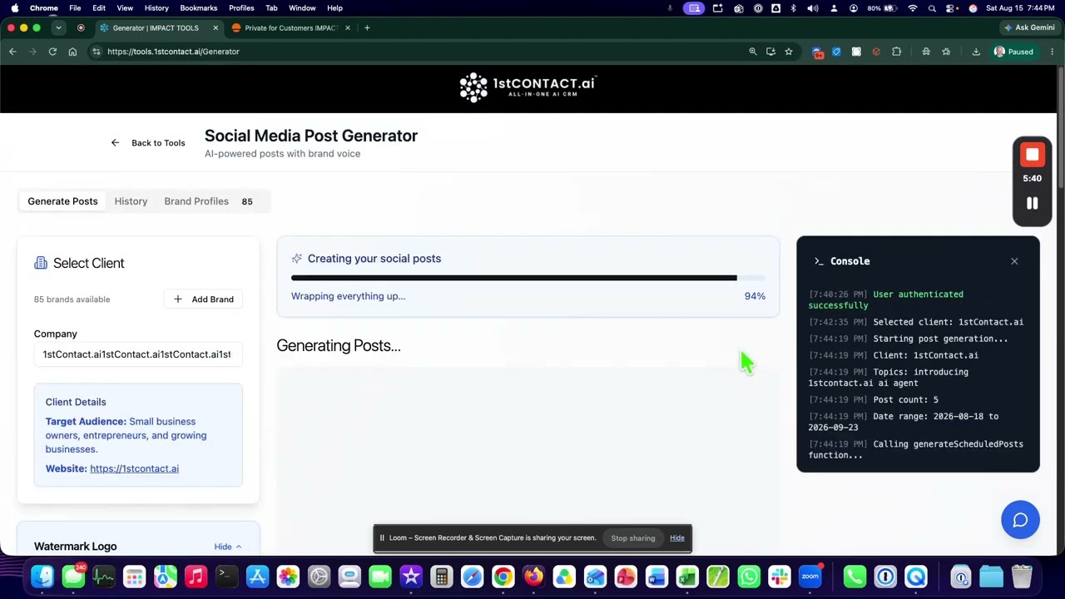This screenshot has width=1065, height=599.
Task: Open the https://1stcontact.ai website link
Action: 134,468
